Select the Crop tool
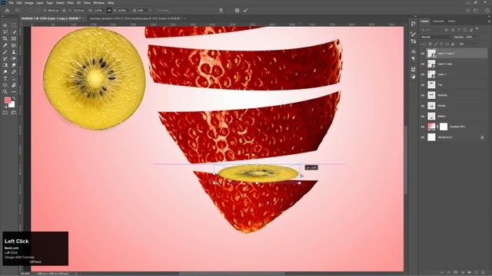 point(5,39)
